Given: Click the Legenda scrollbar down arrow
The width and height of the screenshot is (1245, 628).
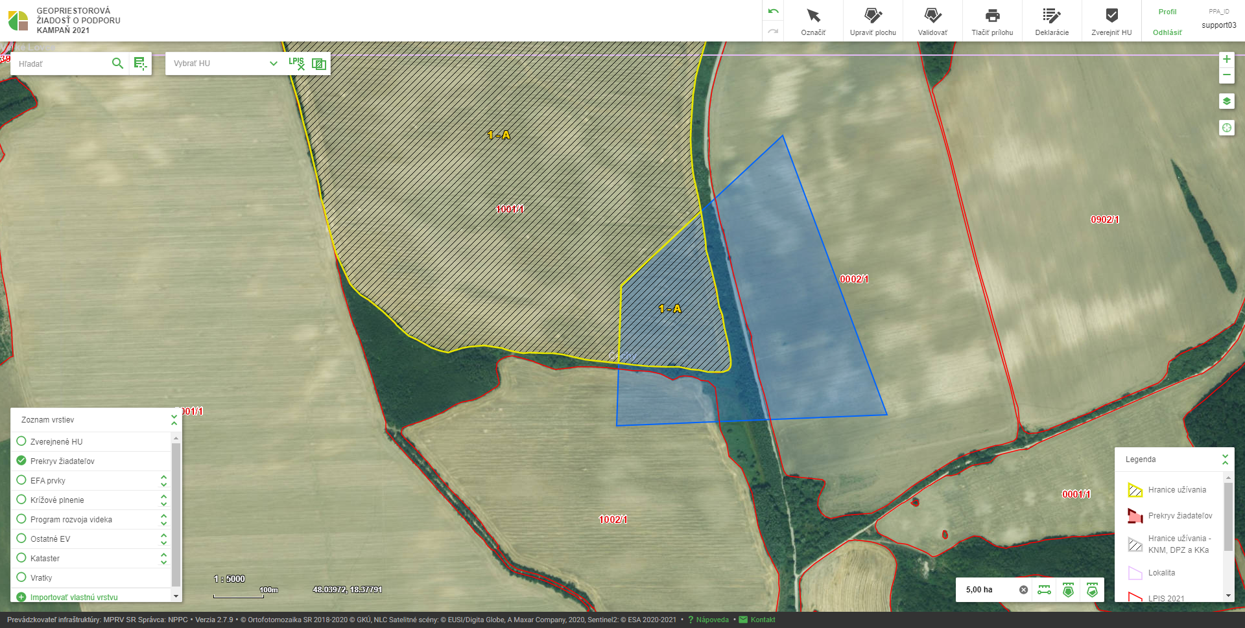Looking at the screenshot, I should [1228, 596].
